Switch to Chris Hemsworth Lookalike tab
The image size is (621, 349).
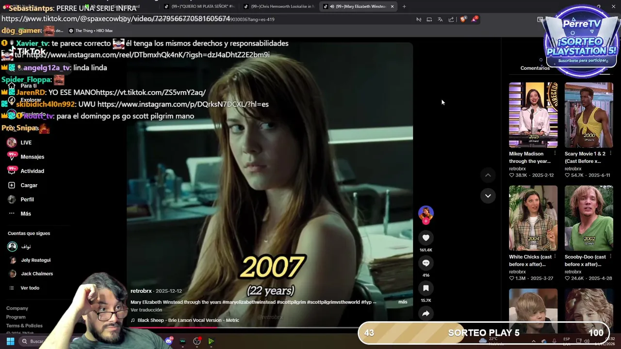click(279, 6)
